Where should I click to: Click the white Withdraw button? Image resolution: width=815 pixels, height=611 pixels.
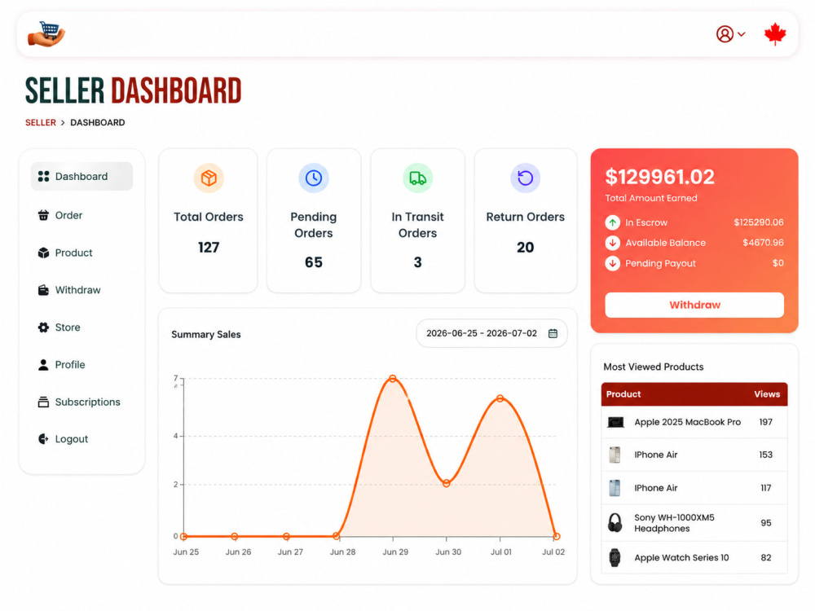coord(694,305)
